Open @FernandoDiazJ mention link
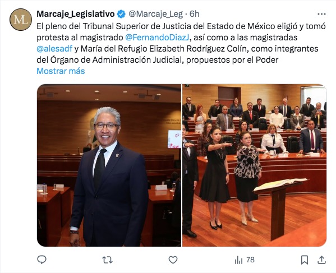Image resolution: width=336 pixels, height=273 pixels. click(x=157, y=38)
